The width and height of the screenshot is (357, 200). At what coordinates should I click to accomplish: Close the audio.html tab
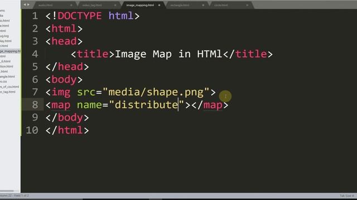click(71, 5)
